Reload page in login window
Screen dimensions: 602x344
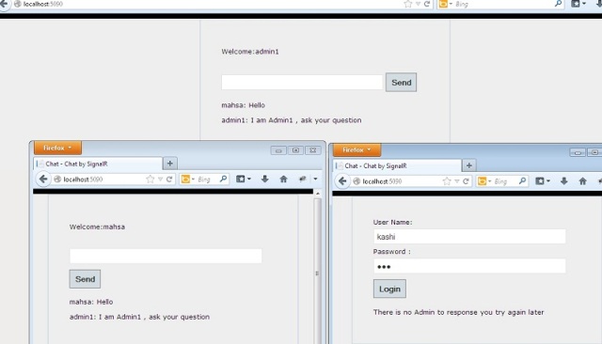pyautogui.click(x=466, y=181)
